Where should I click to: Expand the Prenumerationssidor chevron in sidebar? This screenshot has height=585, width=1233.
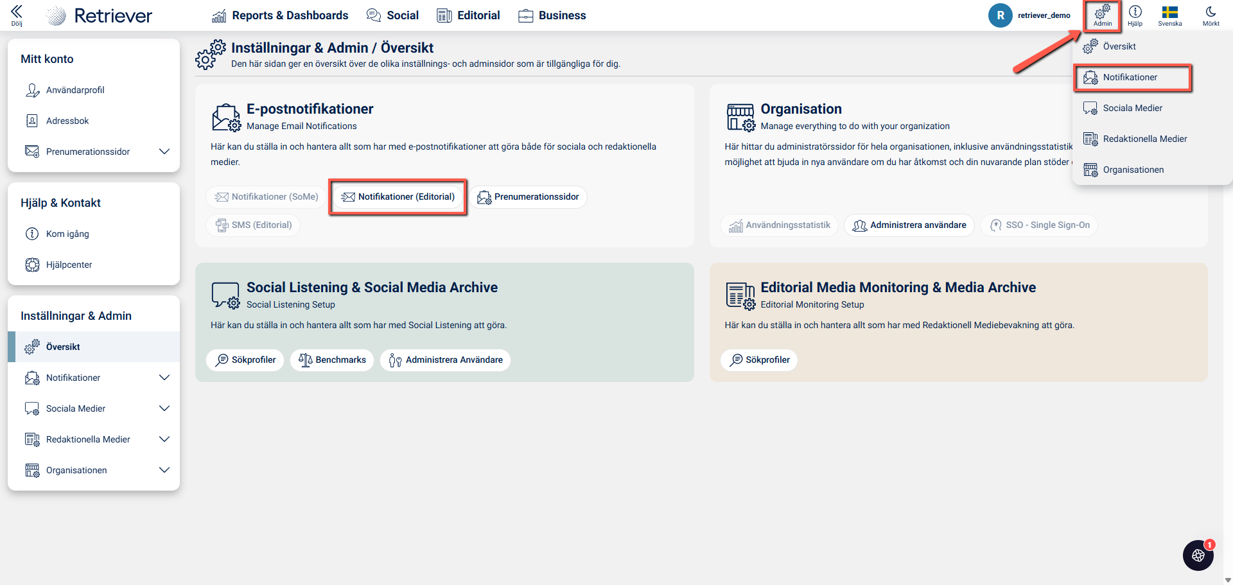164,152
